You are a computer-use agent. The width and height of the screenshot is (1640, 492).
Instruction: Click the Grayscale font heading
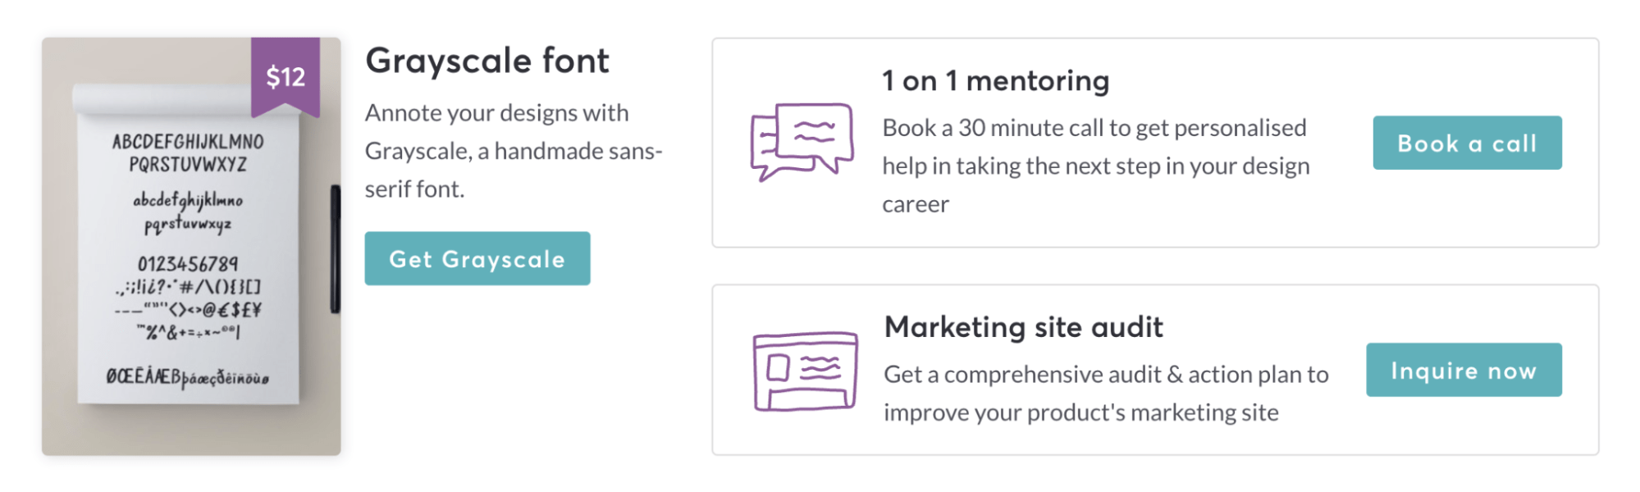(x=488, y=60)
